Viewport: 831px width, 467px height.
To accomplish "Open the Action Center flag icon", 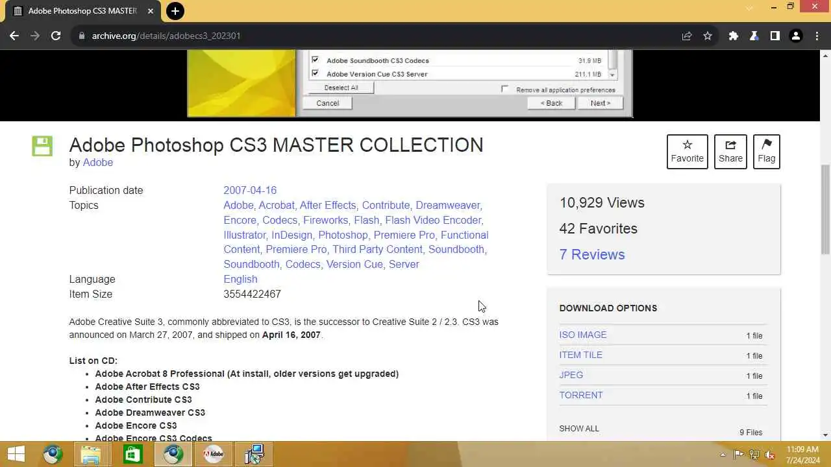I will click(x=738, y=455).
